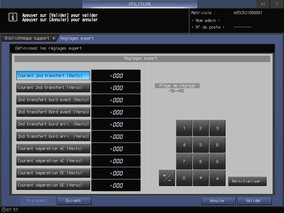Click value field for 2nd transfert bord arri. (Recto)
The image size is (284, 213).
click(116, 125)
